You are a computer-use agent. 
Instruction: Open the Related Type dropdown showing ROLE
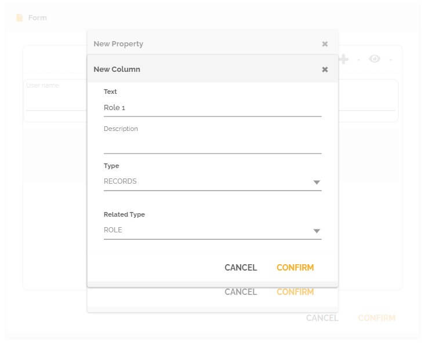click(212, 230)
